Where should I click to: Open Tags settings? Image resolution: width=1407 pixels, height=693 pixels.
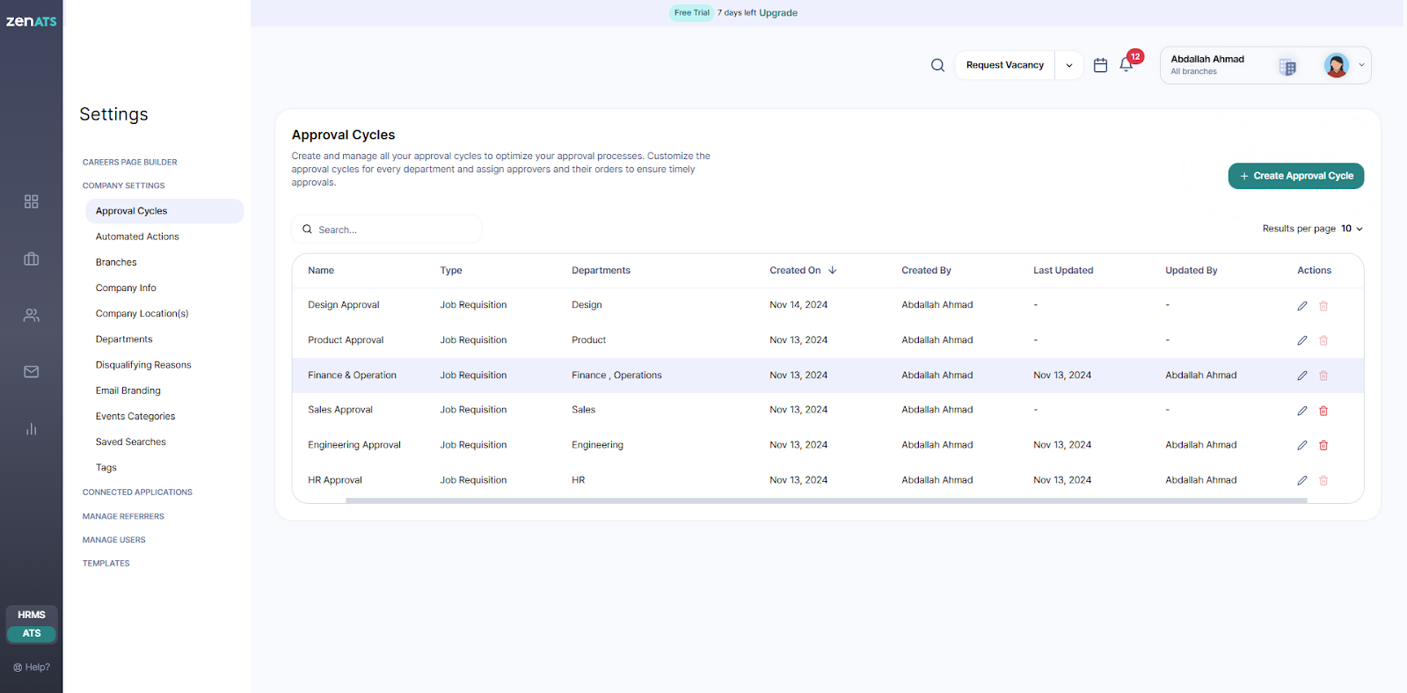(x=106, y=468)
